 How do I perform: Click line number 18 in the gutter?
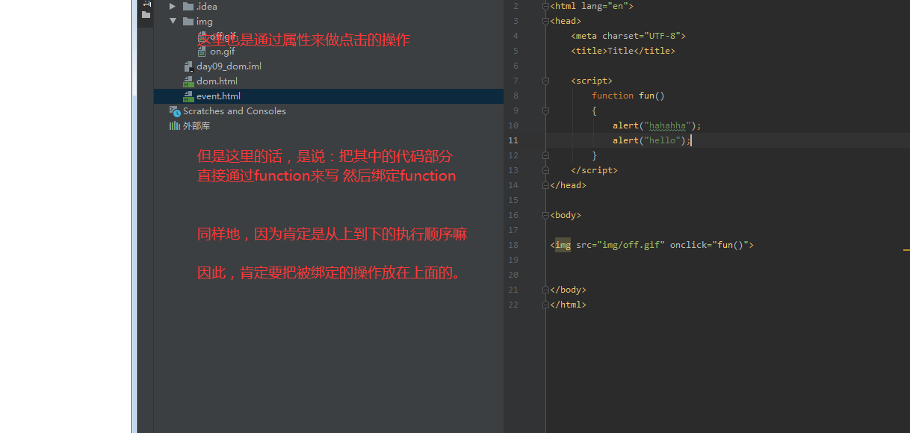pos(513,245)
